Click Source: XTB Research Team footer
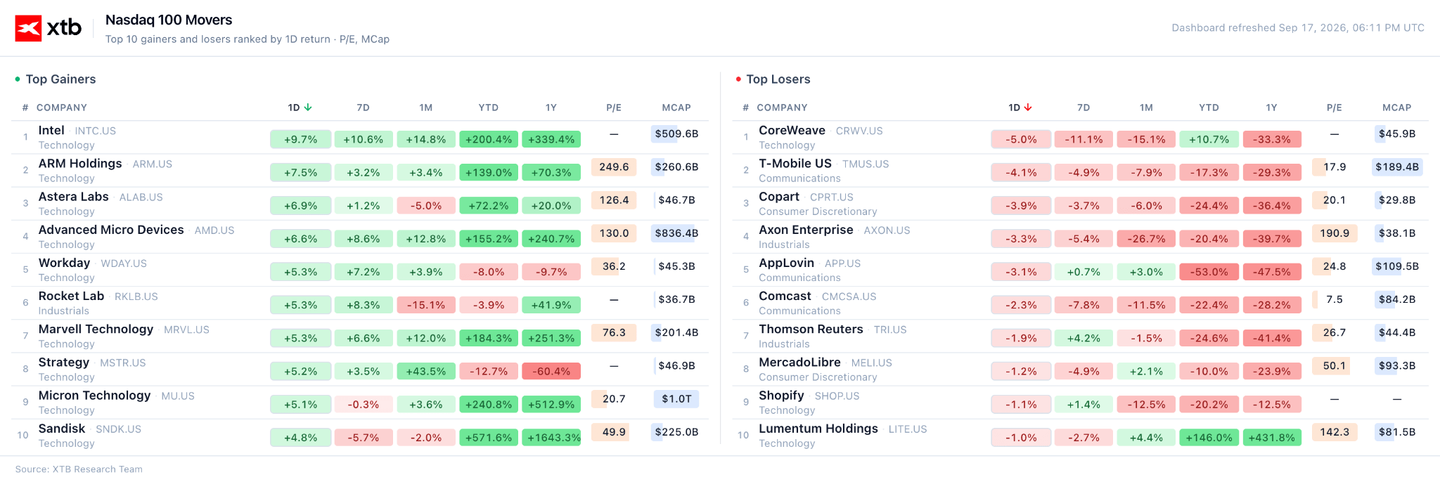This screenshot has width=1440, height=482. pyautogui.click(x=79, y=469)
